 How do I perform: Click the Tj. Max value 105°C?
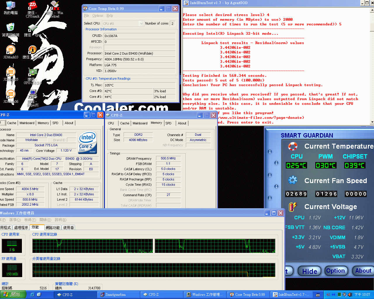[140, 85]
